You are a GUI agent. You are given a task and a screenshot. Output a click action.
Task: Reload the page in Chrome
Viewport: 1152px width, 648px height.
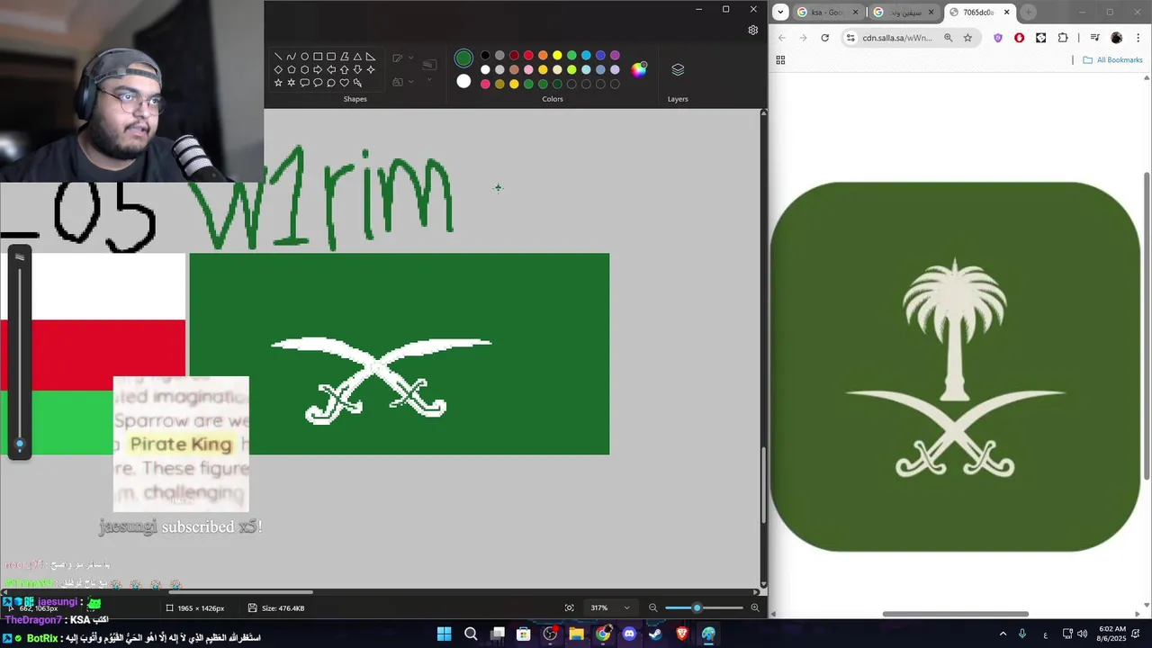click(824, 38)
